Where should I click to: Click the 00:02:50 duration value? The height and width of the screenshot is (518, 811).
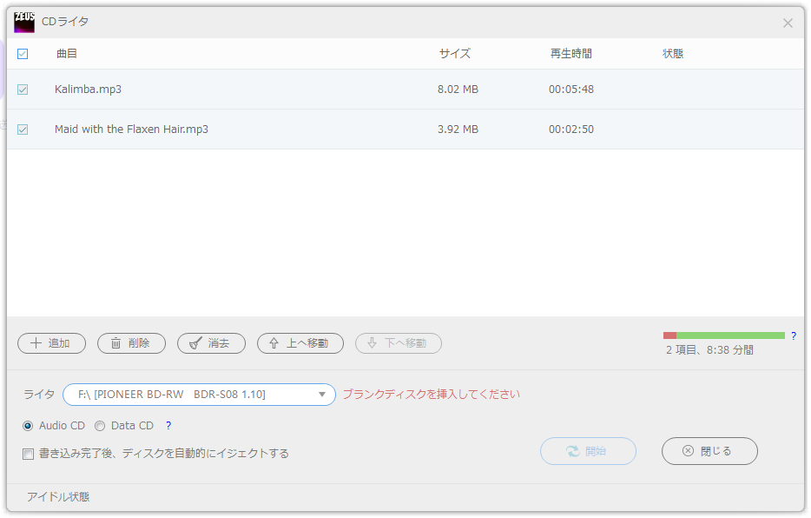tap(571, 129)
